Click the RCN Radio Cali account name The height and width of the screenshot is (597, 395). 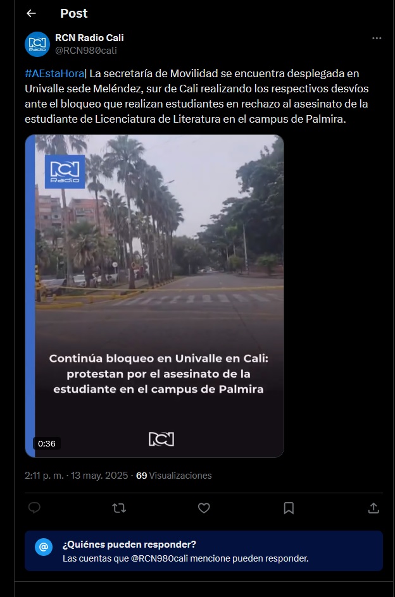click(89, 38)
